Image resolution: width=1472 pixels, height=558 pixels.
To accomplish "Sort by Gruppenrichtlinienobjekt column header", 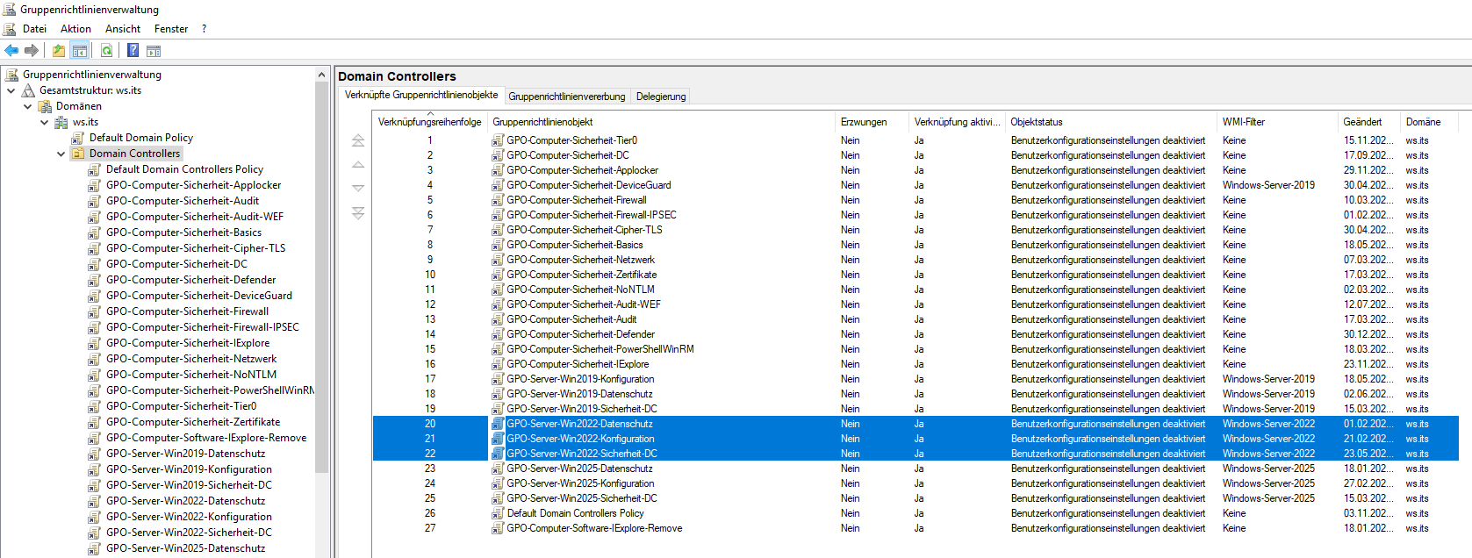I will tap(662, 122).
